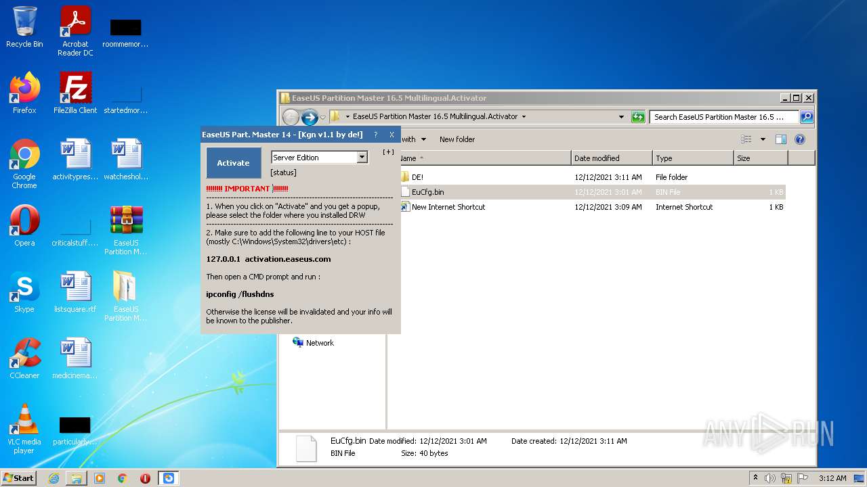
Task: Launch Skype desktop shortcut
Action: [x=24, y=292]
